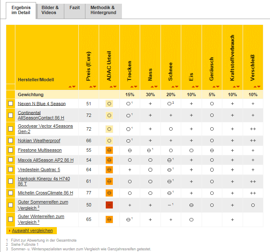
Task: Open Continental AllSeasonContact 86 H link
Action: [x=41, y=115]
